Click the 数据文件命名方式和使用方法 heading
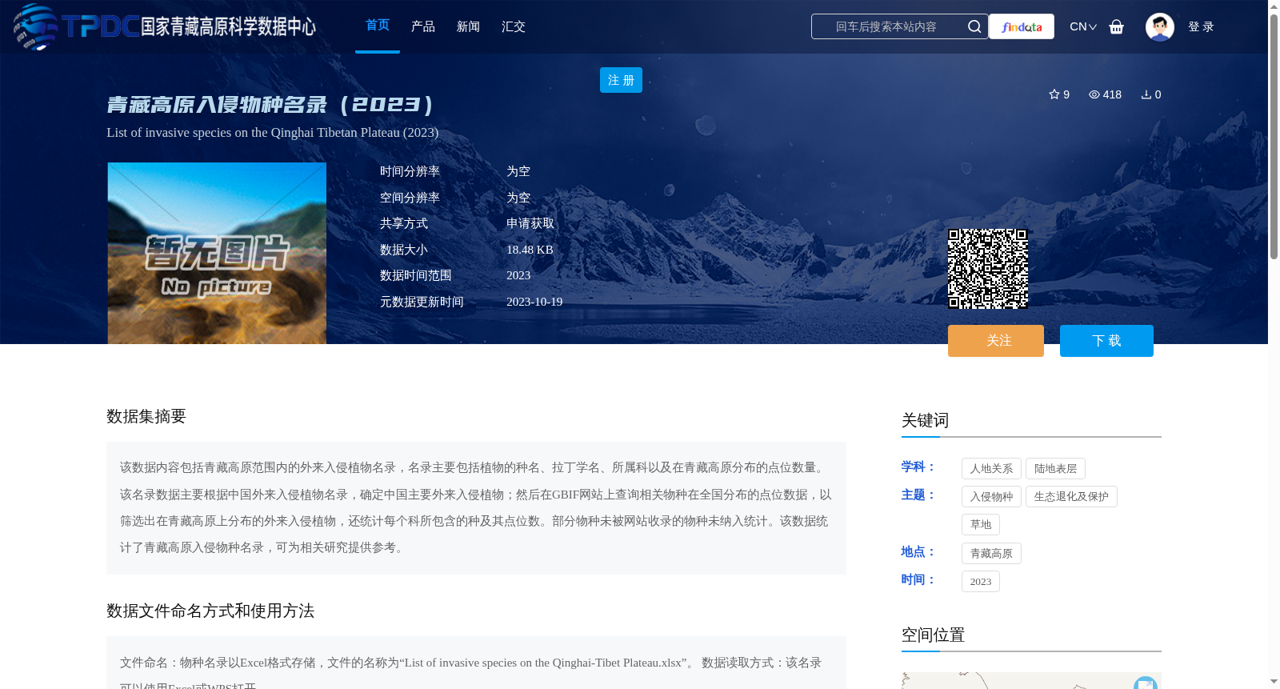The width and height of the screenshot is (1280, 689). 210,611
